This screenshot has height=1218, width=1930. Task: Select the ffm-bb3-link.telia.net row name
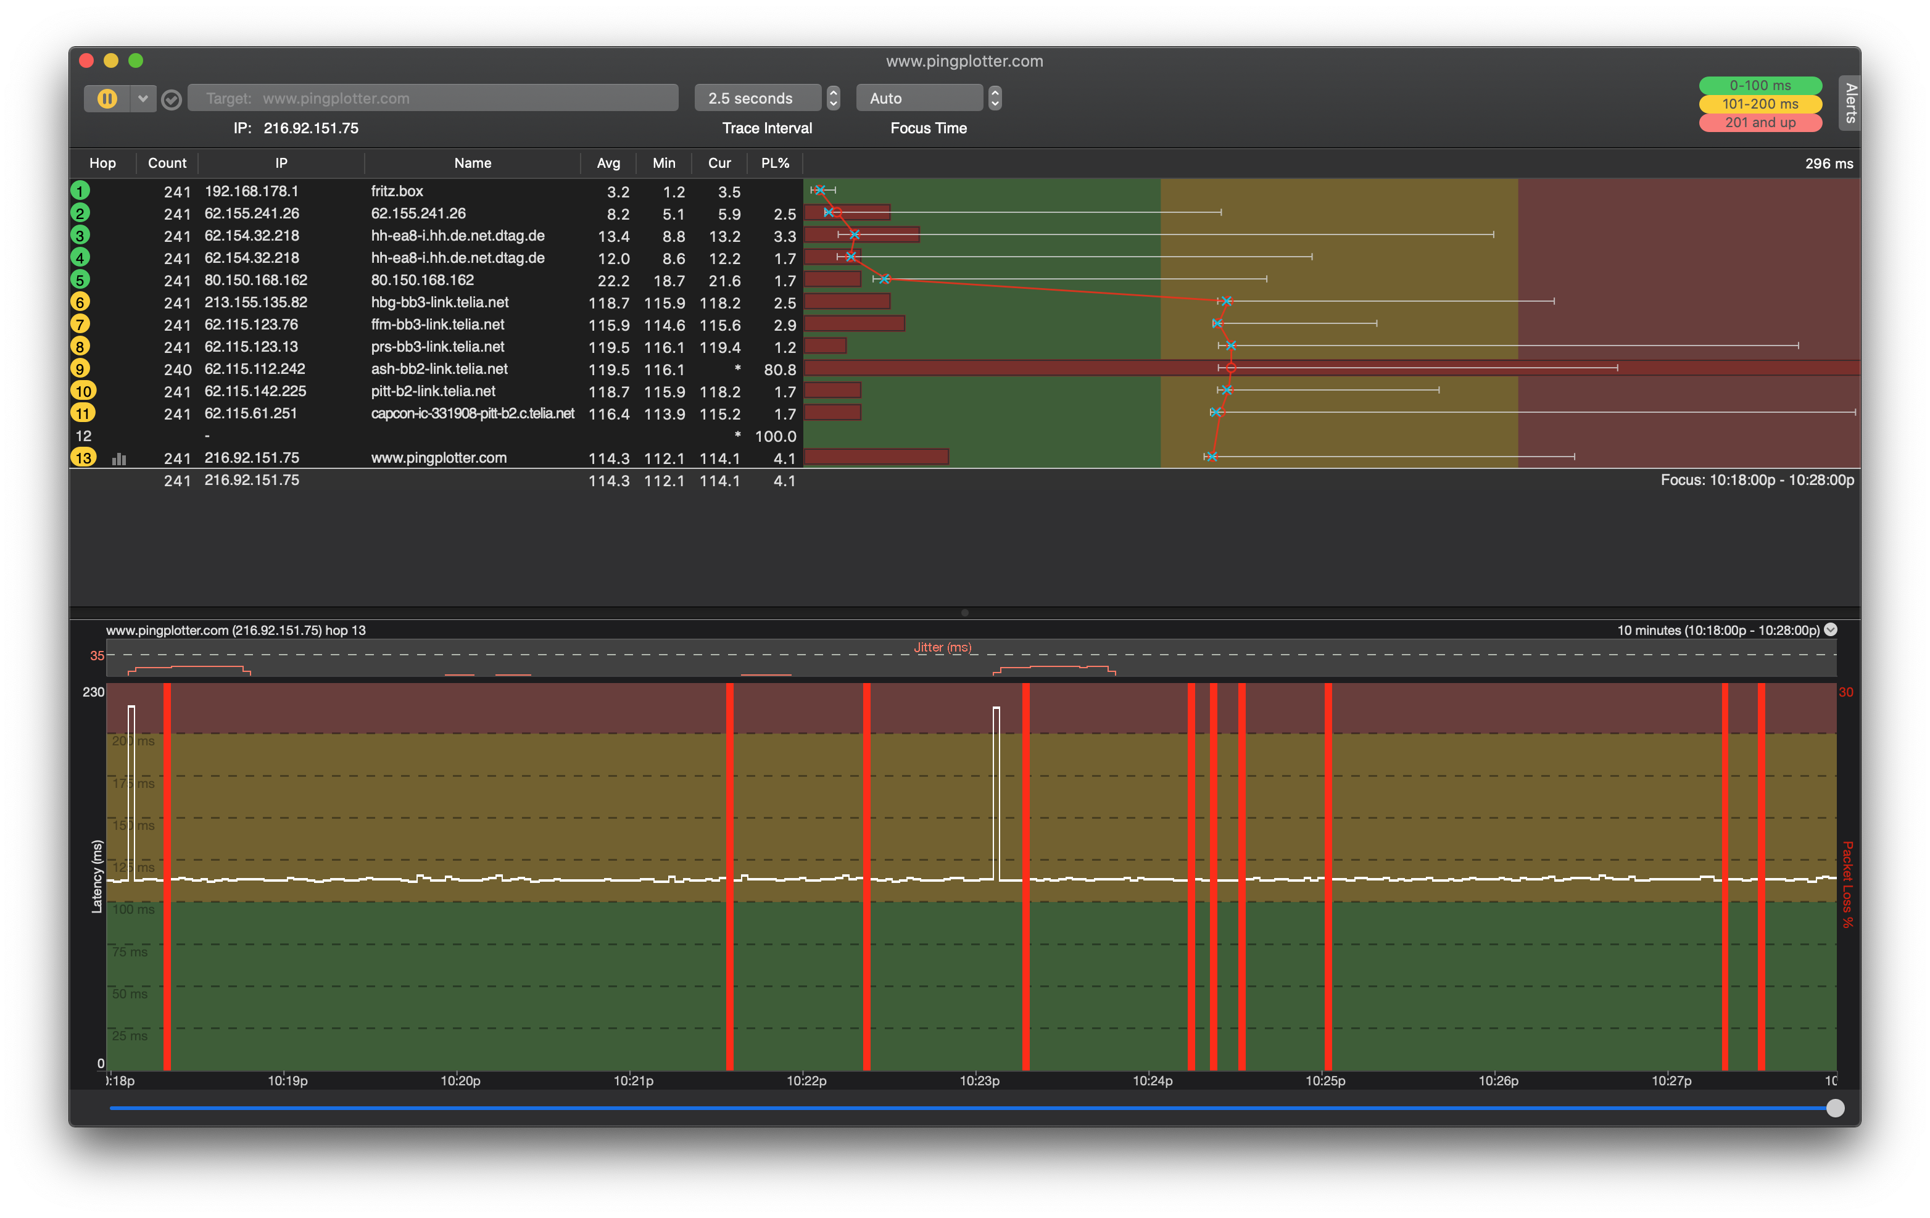437,325
